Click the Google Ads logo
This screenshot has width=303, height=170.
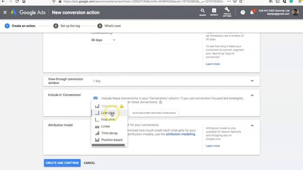[x=28, y=12]
